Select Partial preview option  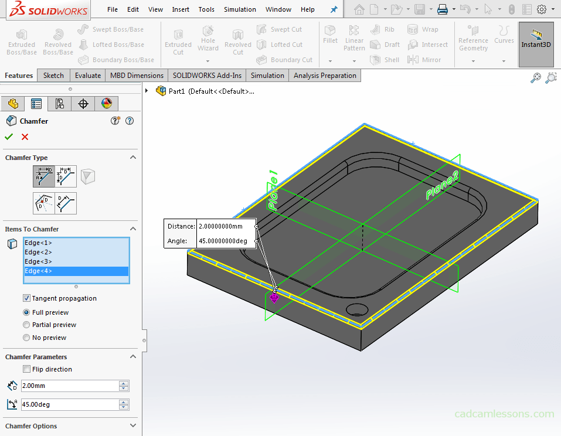point(26,325)
